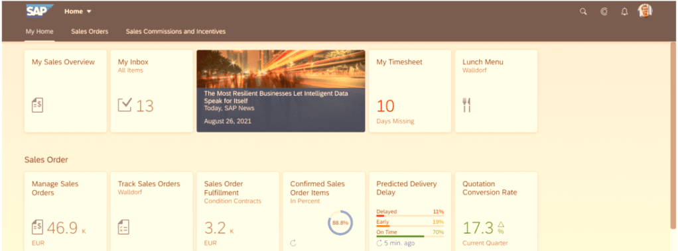Click the In Percent subtitle
Viewport: 678px width, 251px height.
[305, 201]
